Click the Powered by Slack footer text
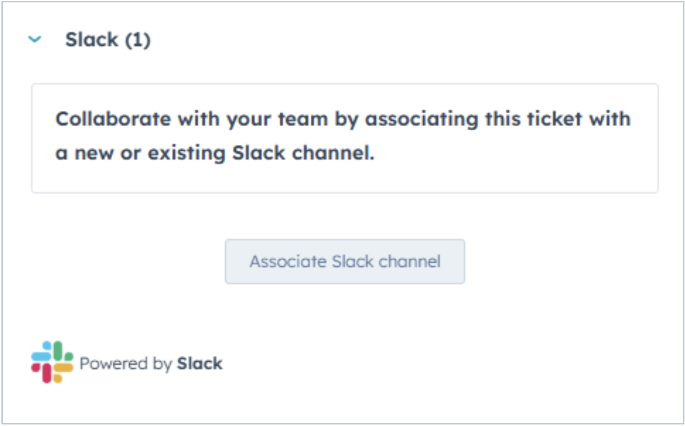This screenshot has width=685, height=426. pos(151,364)
